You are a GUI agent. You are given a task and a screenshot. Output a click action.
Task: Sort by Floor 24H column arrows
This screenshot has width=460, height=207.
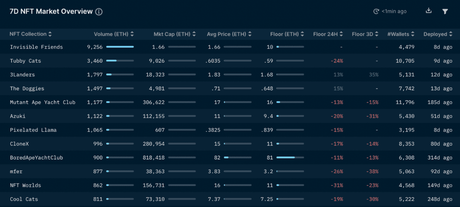click(341, 34)
